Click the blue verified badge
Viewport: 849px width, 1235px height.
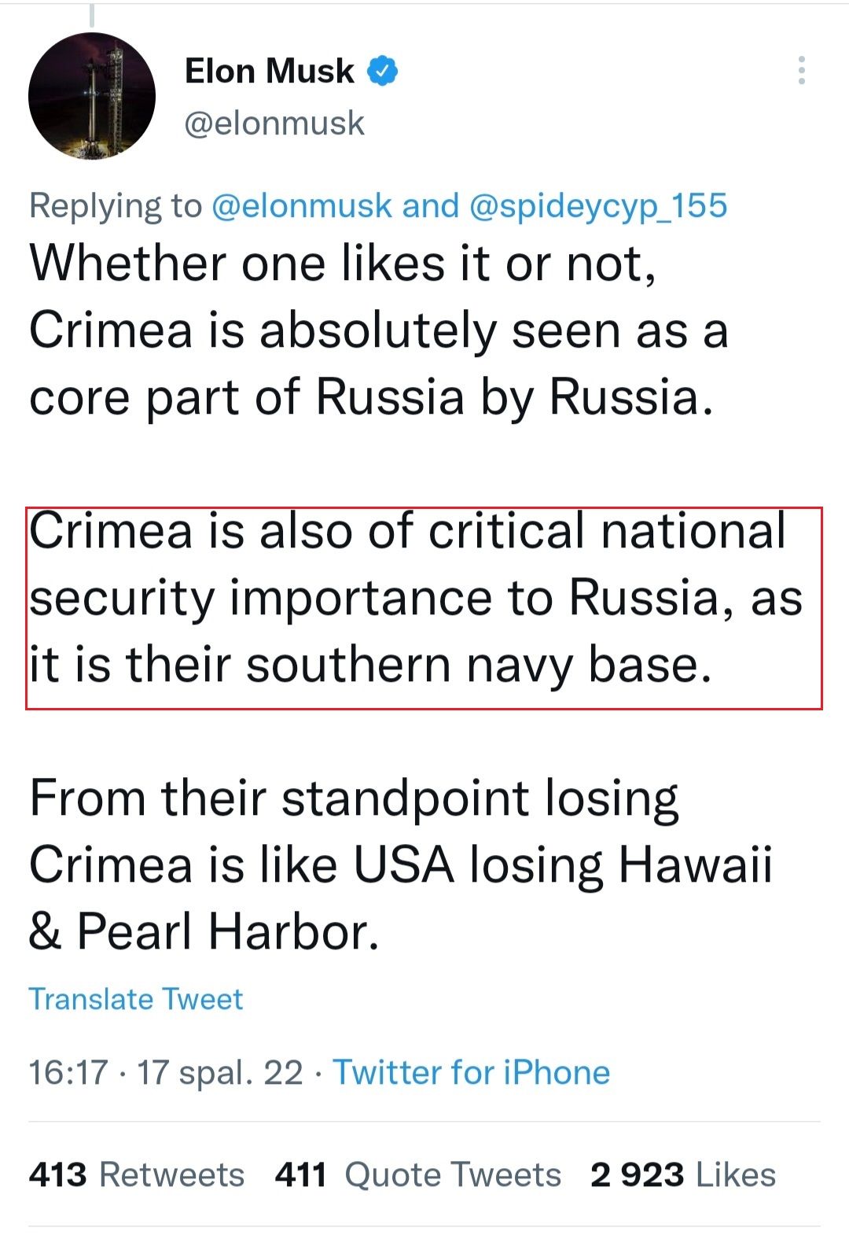click(383, 71)
